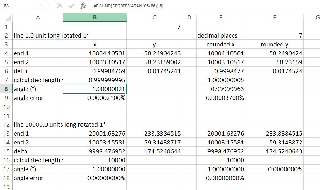Click the cell showing 20001.63276 in column B

[95, 134]
